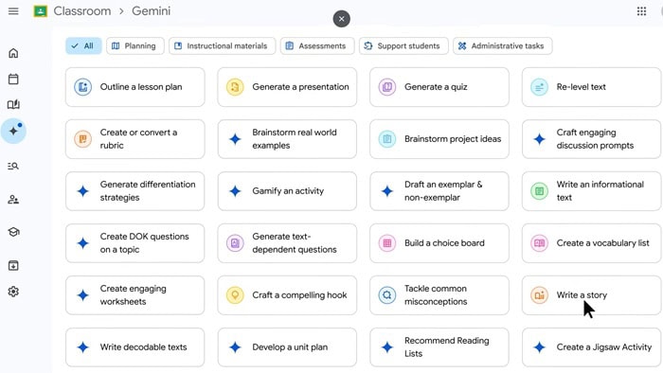Click the Generate a quiz icon

coord(386,87)
